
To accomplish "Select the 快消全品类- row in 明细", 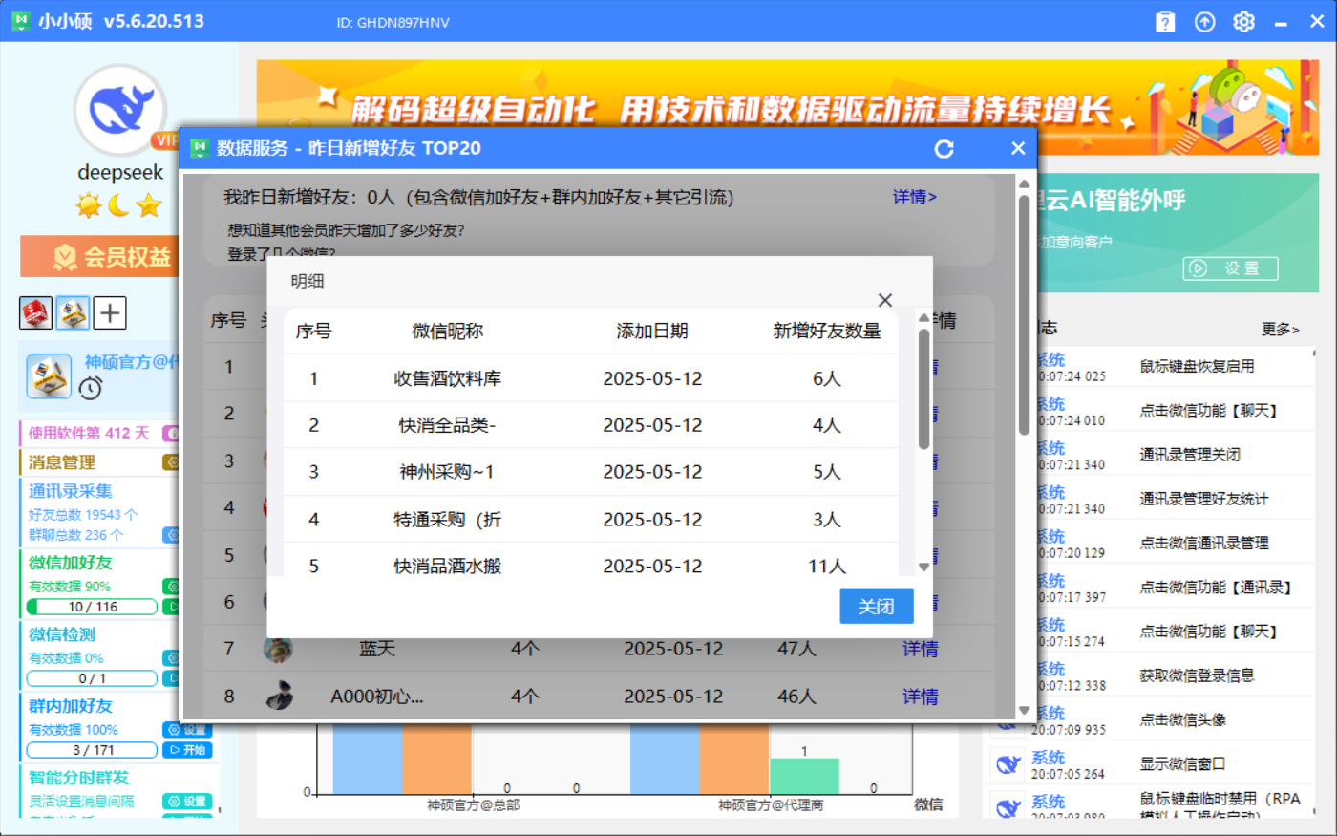I will click(591, 425).
